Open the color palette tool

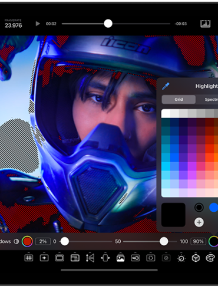[210, 258]
